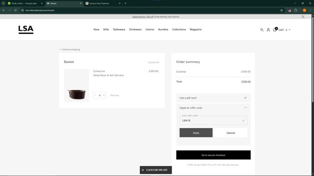Decrease quantity with minus button
The image size is (314, 176).
click(x=96, y=95)
